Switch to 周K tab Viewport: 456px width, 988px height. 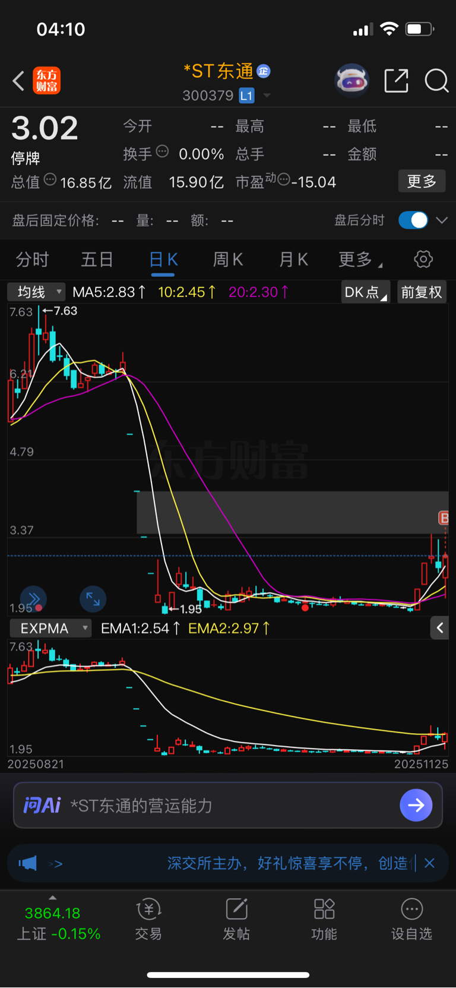coord(228,260)
